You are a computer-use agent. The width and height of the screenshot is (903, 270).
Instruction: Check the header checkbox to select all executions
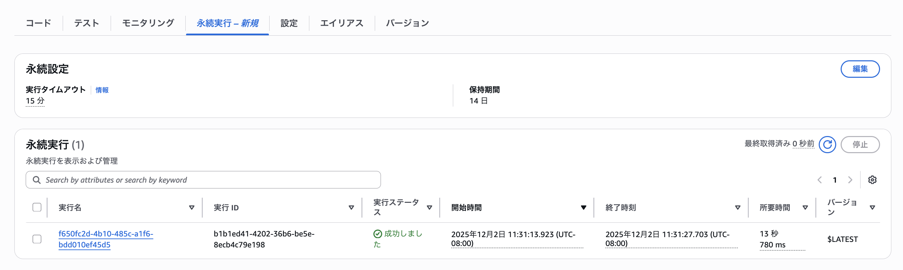coord(37,207)
